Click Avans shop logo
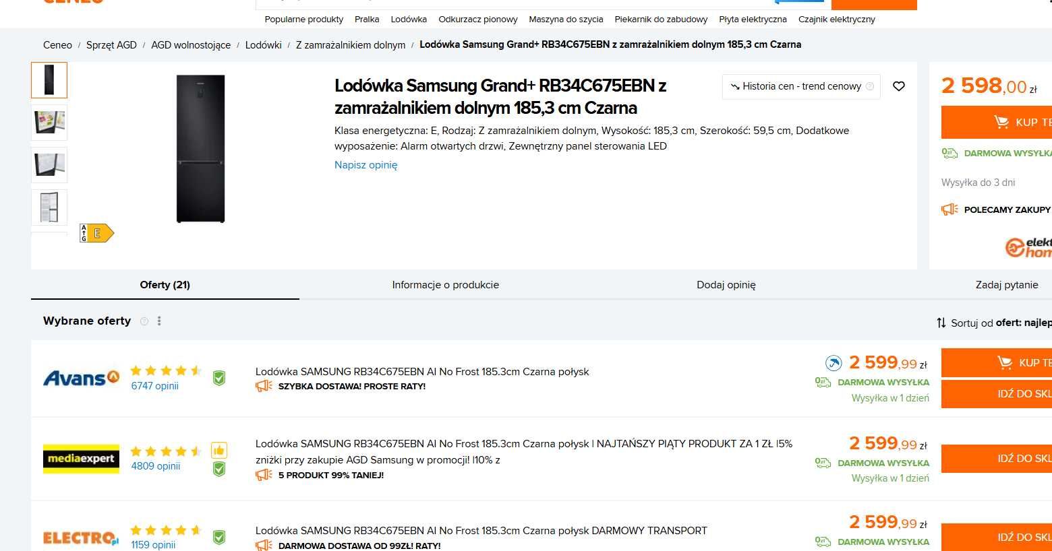 tap(81, 378)
